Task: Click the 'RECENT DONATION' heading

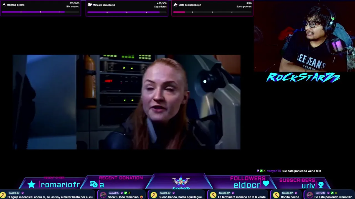Action: (x=121, y=178)
